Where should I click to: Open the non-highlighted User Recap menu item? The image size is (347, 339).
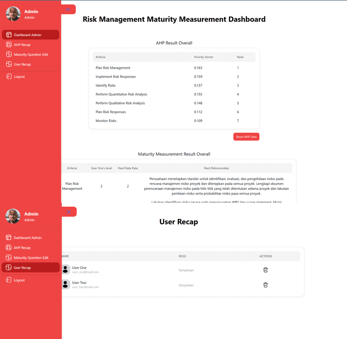[x=22, y=64]
